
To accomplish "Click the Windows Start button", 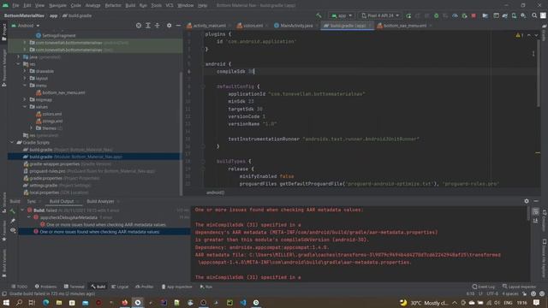I will tap(6, 302).
